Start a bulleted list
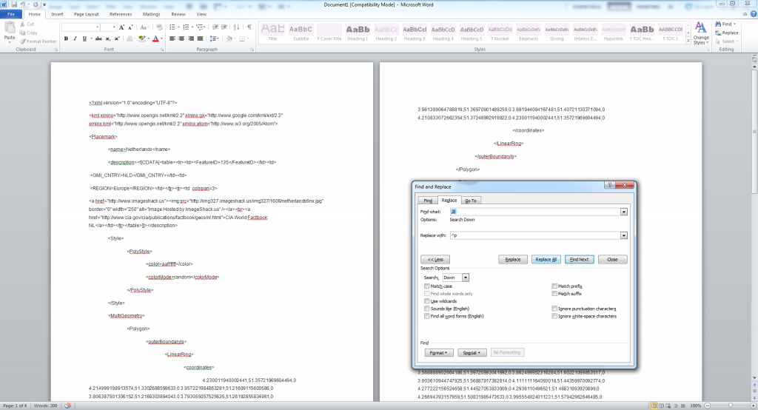This screenshot has height=410, width=758. pos(172,27)
